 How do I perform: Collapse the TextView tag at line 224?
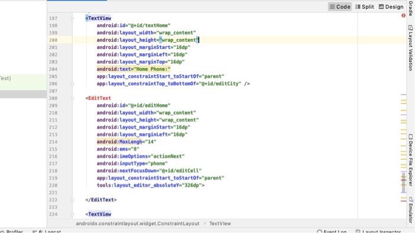tap(72, 214)
